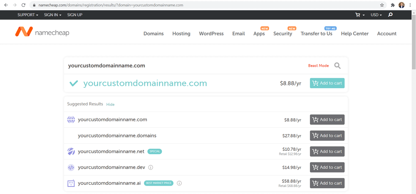The height and width of the screenshot is (194, 416).
Task: Click Retail $12.98/yr text
Action: tap(290, 154)
